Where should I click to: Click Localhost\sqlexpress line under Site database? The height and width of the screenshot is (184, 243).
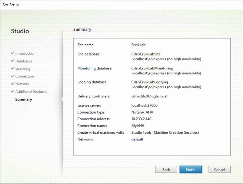tap(166, 59)
